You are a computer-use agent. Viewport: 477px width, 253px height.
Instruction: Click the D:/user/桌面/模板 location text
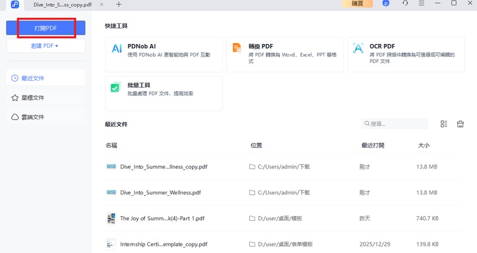point(280,218)
